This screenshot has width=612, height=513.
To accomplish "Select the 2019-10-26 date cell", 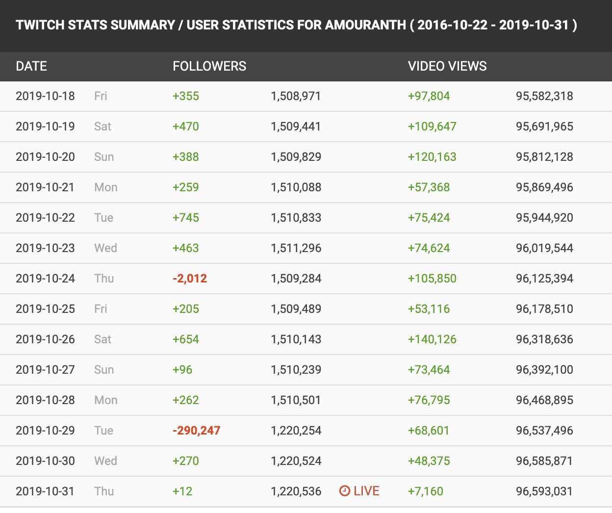I will pos(45,339).
